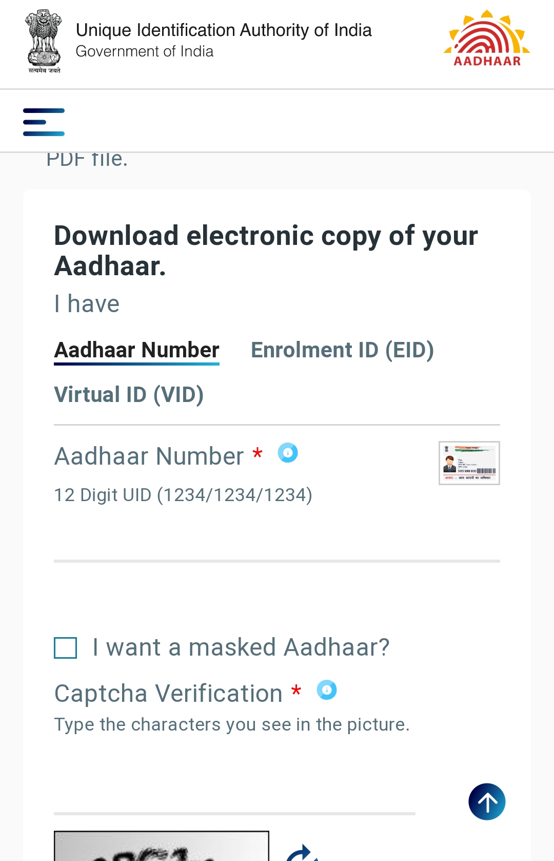Open info tooltip beside Aadhaar Number
The image size is (554, 861).
[x=288, y=453]
